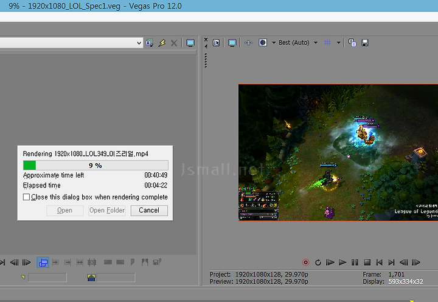
Task: Close the video preview pane with small X
Action: pyautogui.click(x=206, y=39)
